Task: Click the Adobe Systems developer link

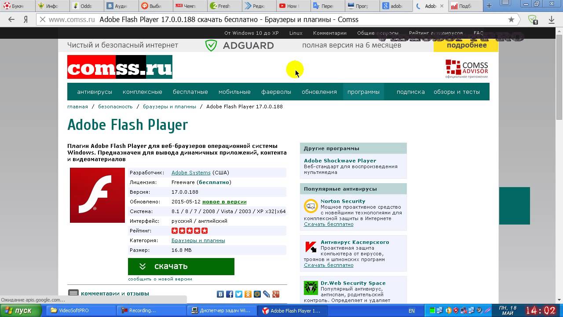Action: (x=191, y=173)
